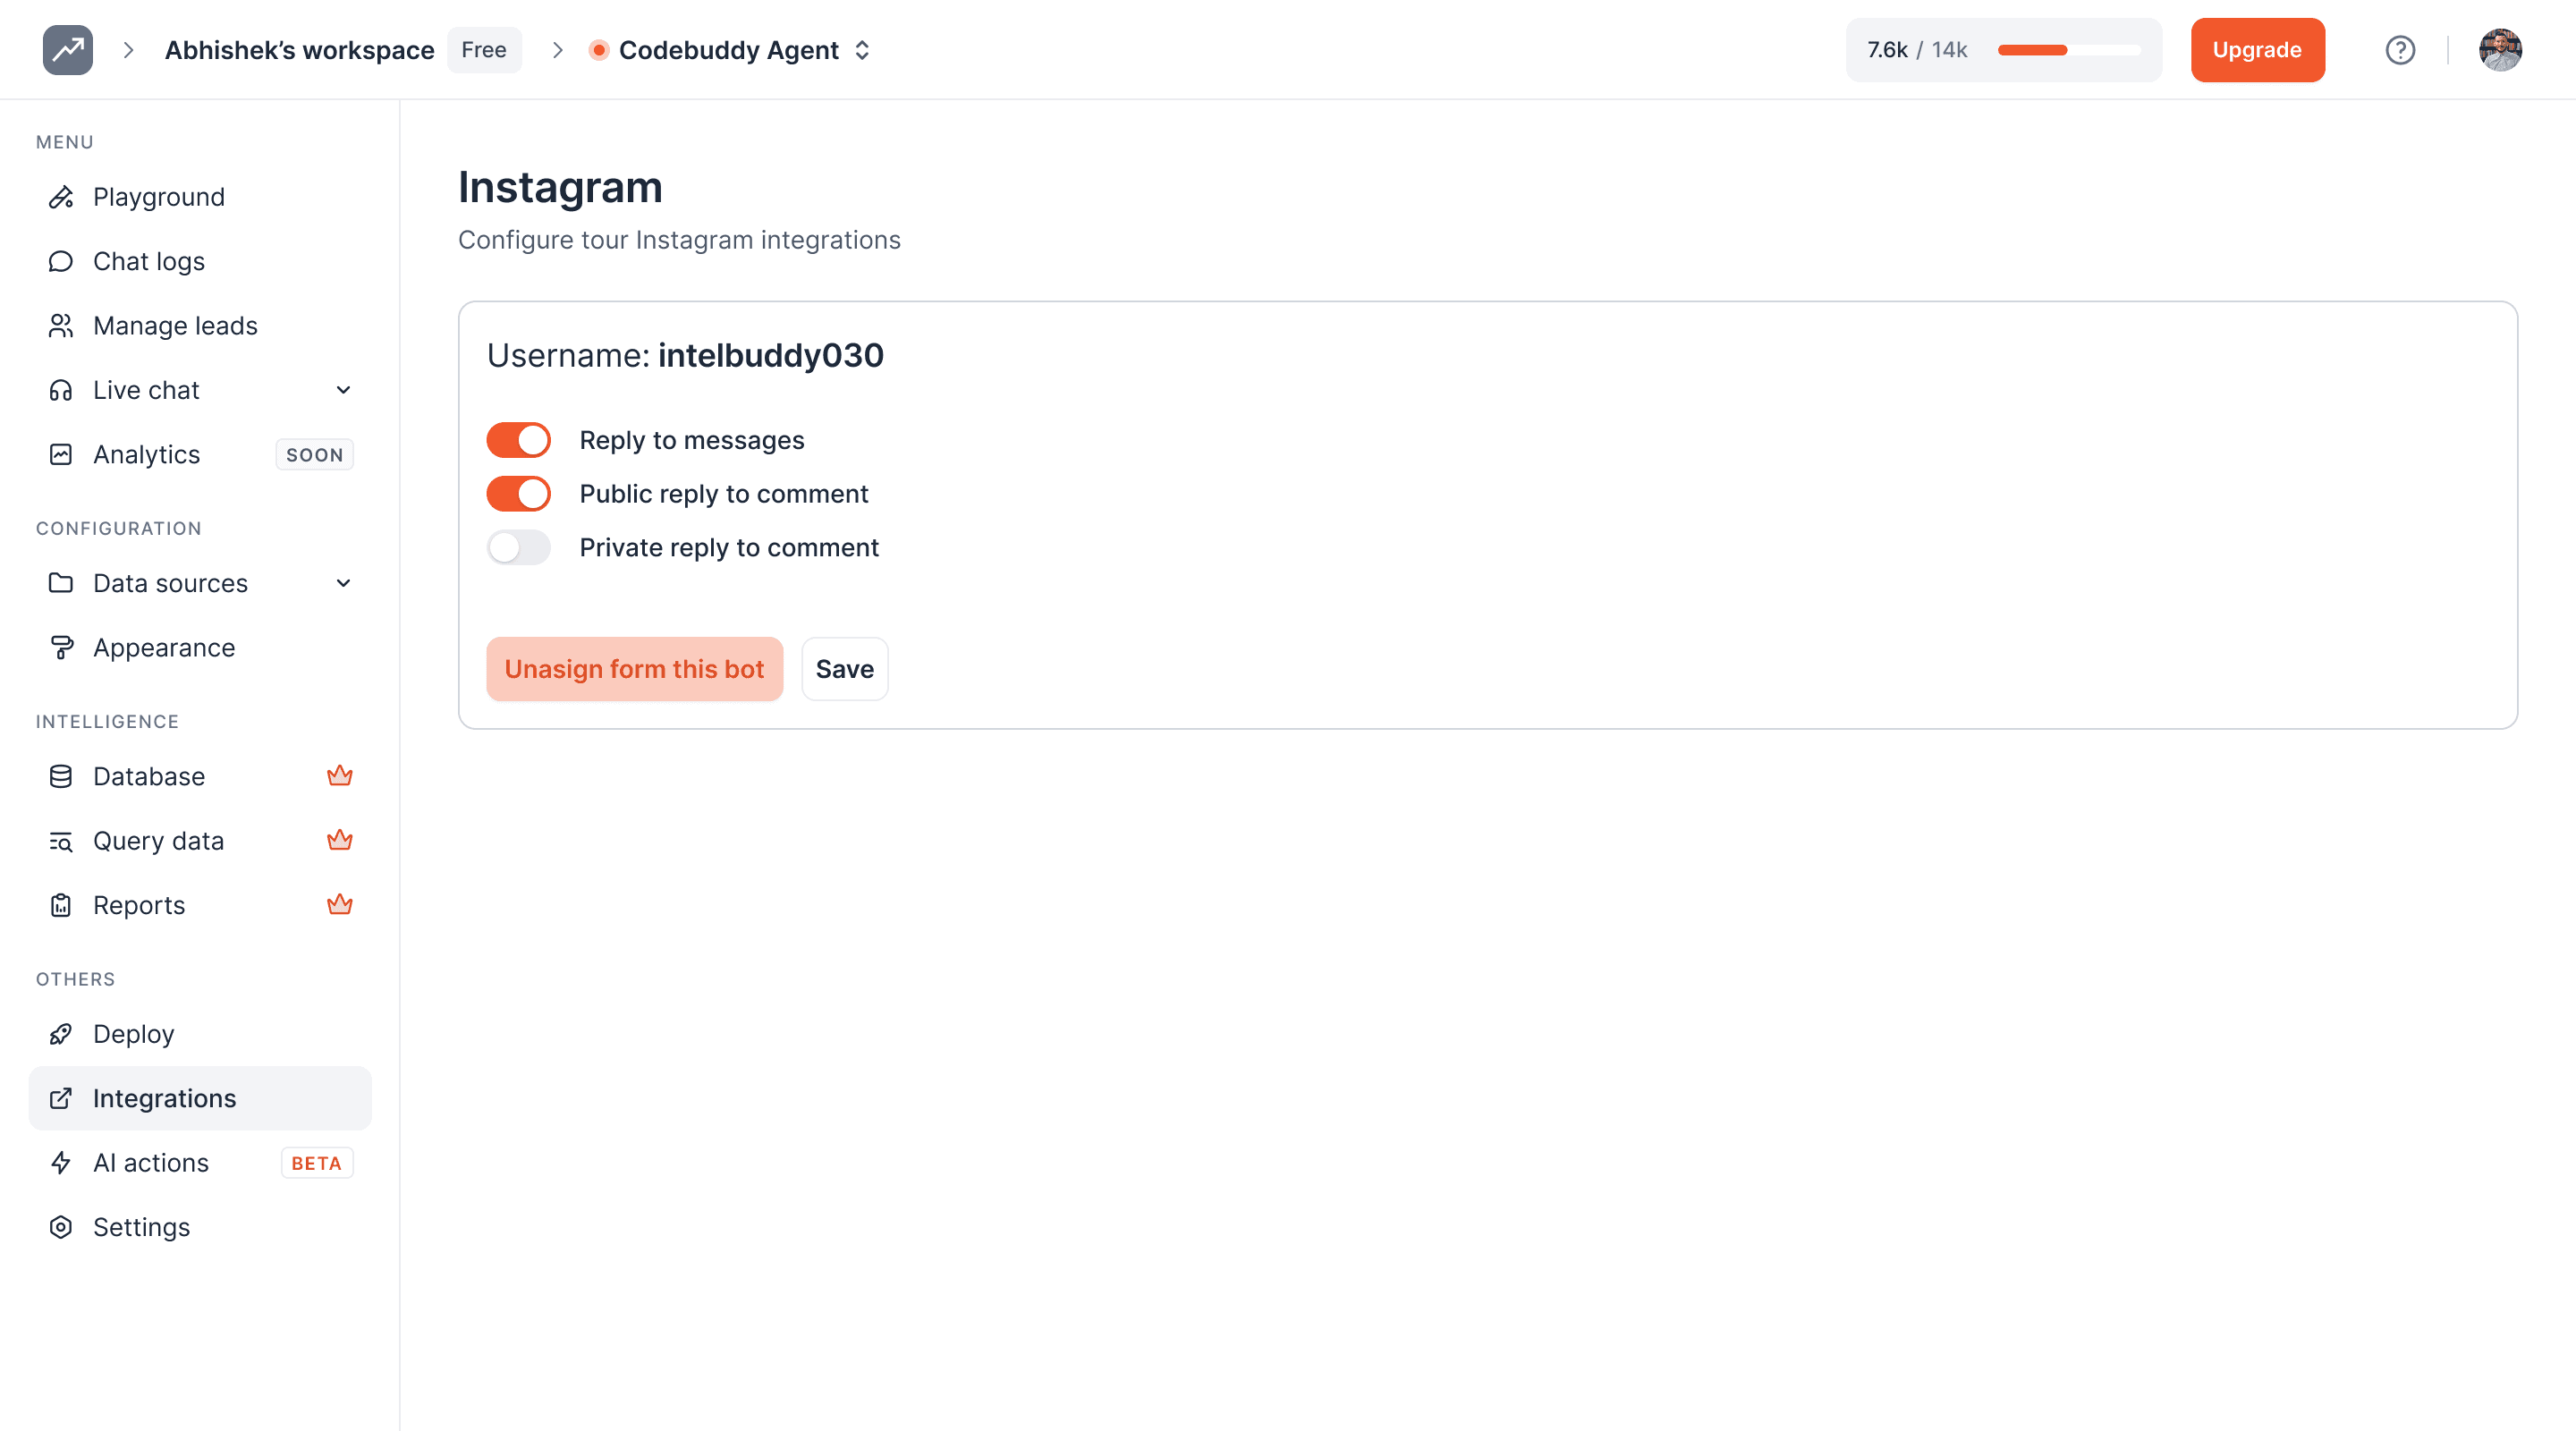
Task: Enable Private reply to comment toggle
Action: point(518,548)
